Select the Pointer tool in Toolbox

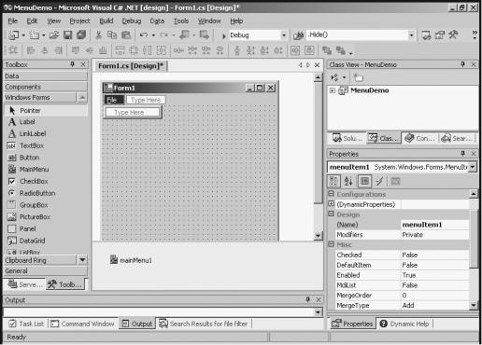[46, 111]
